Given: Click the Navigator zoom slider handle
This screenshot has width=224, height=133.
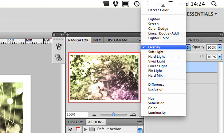Looking at the screenshot, I should [x=113, y=114].
